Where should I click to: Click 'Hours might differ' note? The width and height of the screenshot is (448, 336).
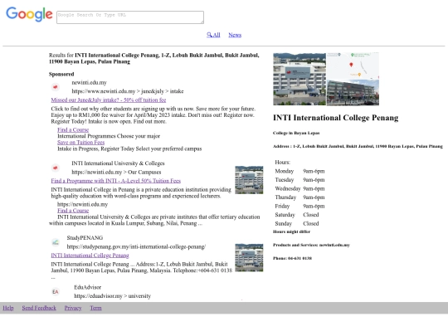[291, 231]
